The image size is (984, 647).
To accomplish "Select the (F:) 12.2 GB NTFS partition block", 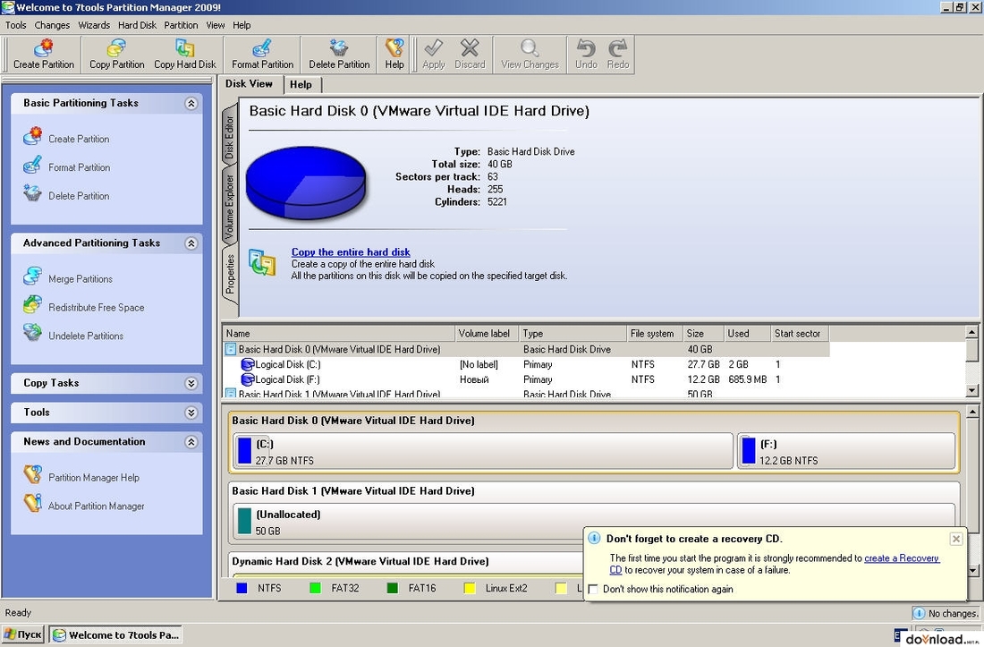I will 846,451.
